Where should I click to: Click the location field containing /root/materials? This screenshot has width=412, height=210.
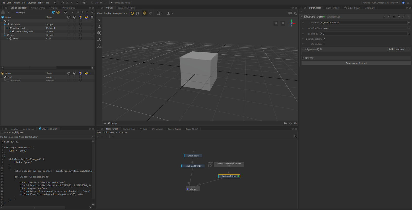365,23
